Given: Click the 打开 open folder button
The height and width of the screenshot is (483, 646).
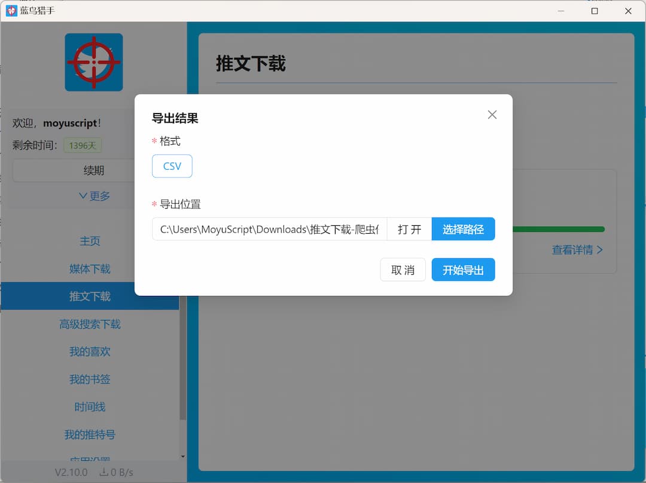Looking at the screenshot, I should [409, 228].
